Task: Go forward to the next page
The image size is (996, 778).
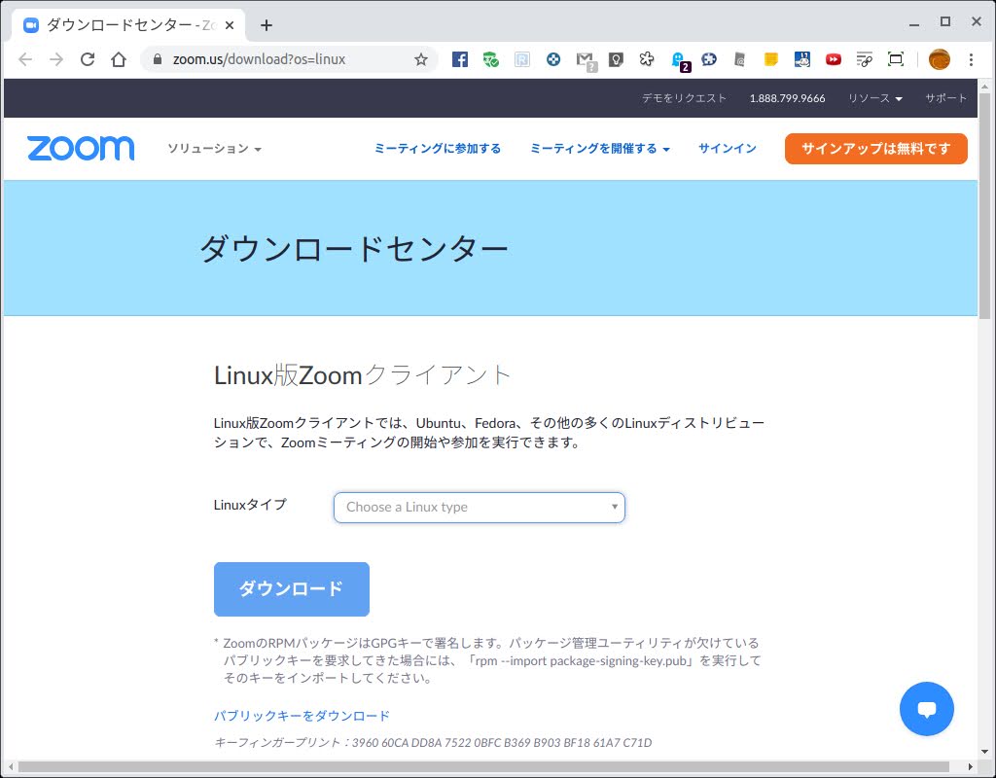Action: pyautogui.click(x=55, y=59)
